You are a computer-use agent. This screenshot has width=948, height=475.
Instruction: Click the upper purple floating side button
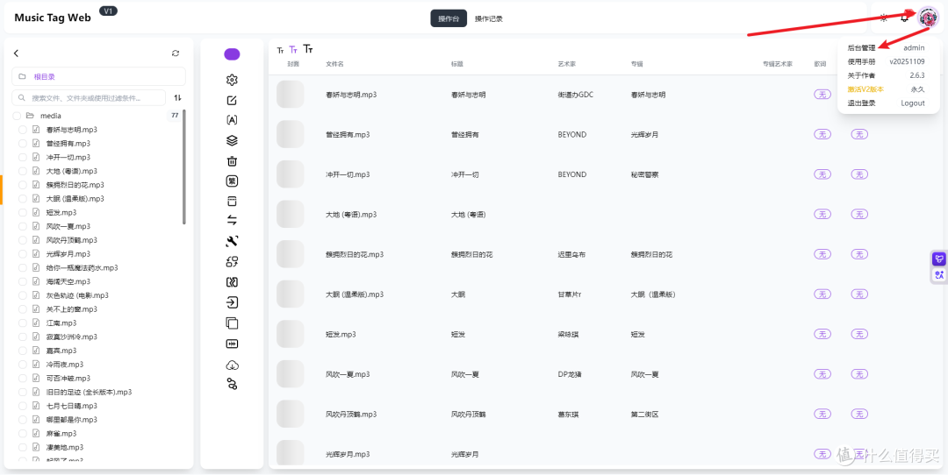coord(939,259)
